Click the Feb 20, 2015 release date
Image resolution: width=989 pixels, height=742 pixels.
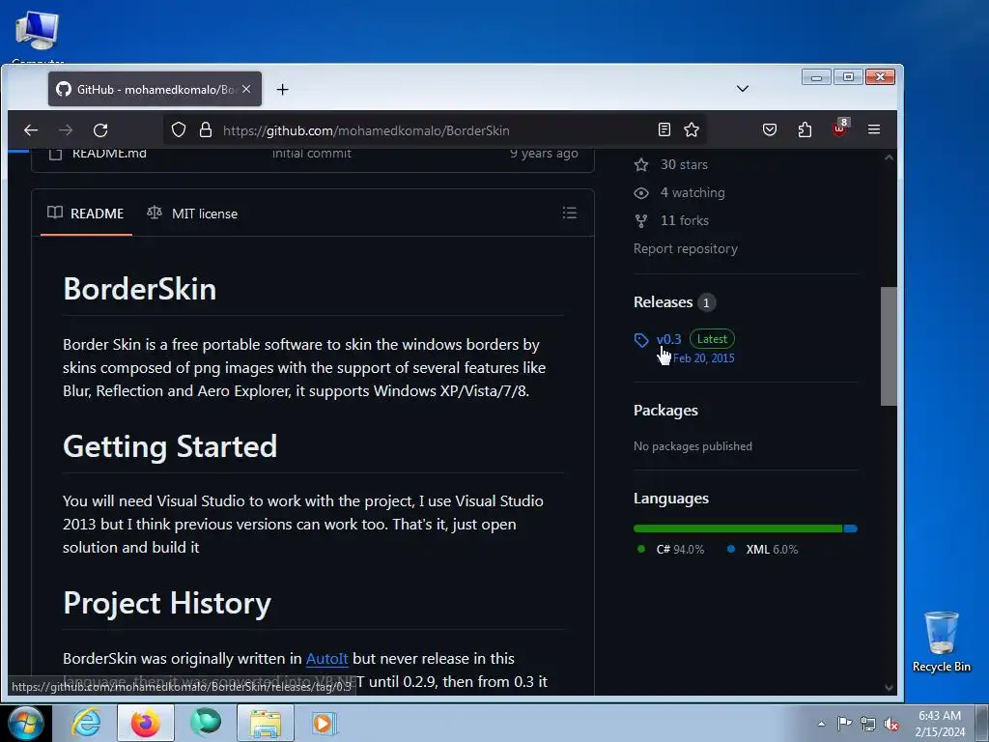coord(703,357)
